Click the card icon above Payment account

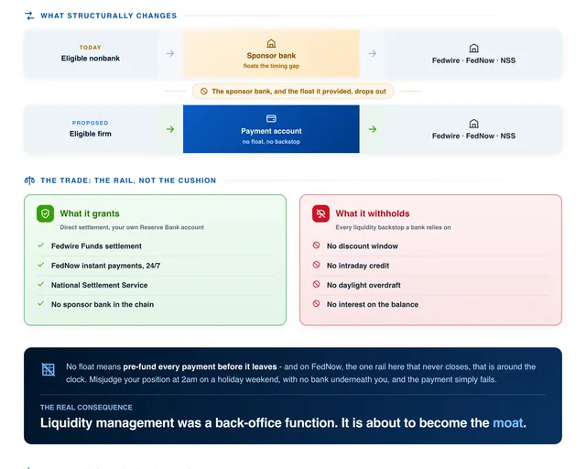click(271, 118)
